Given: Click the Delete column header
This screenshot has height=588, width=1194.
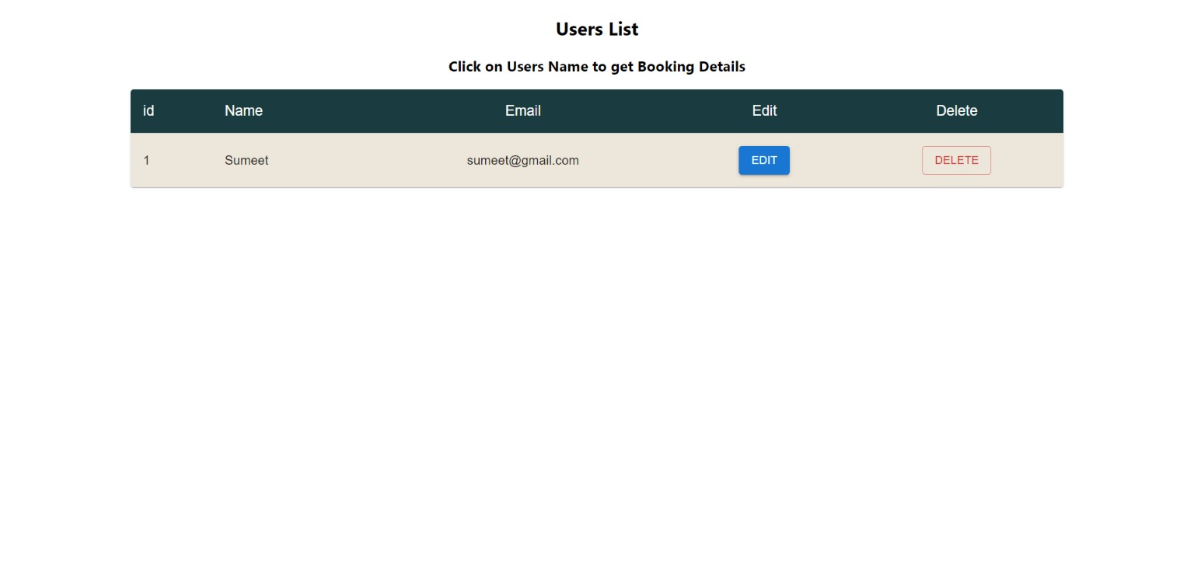Looking at the screenshot, I should pos(956,110).
